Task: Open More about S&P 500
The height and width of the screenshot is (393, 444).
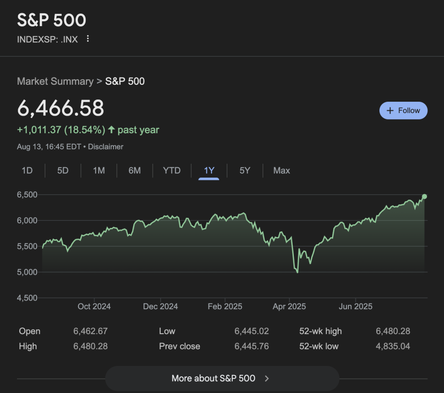Action: pyautogui.click(x=222, y=378)
